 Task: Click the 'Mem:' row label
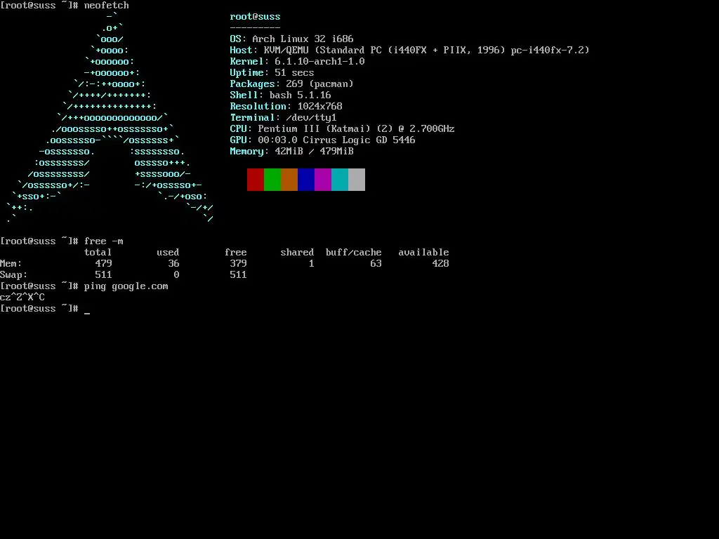[11, 264]
